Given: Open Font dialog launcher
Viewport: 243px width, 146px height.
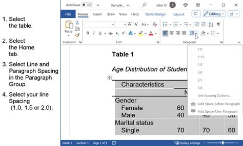Looking at the screenshot, I should [158, 42].
